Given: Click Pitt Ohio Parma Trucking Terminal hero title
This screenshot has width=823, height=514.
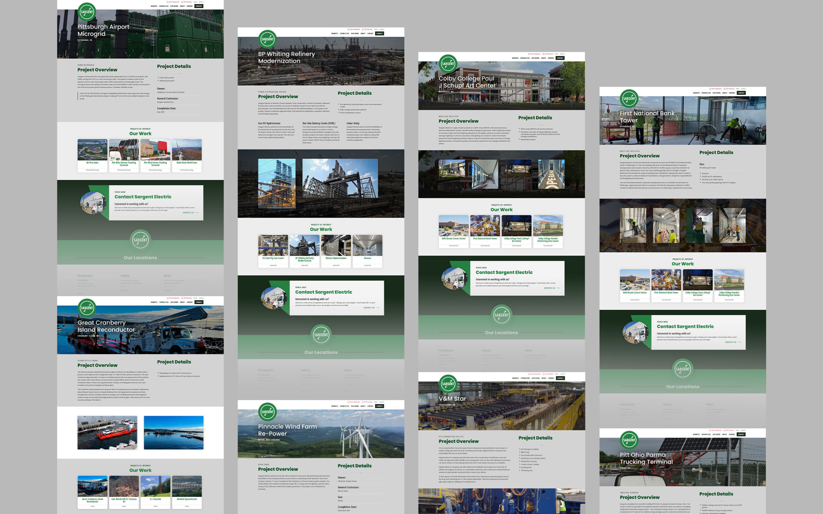Looking at the screenshot, I should pos(646,458).
